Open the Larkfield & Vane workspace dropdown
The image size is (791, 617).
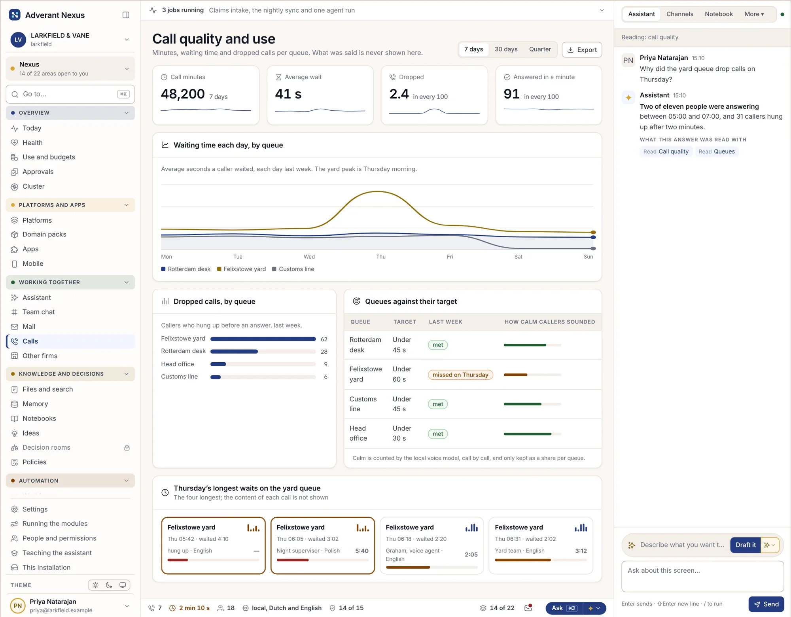pyautogui.click(x=70, y=40)
